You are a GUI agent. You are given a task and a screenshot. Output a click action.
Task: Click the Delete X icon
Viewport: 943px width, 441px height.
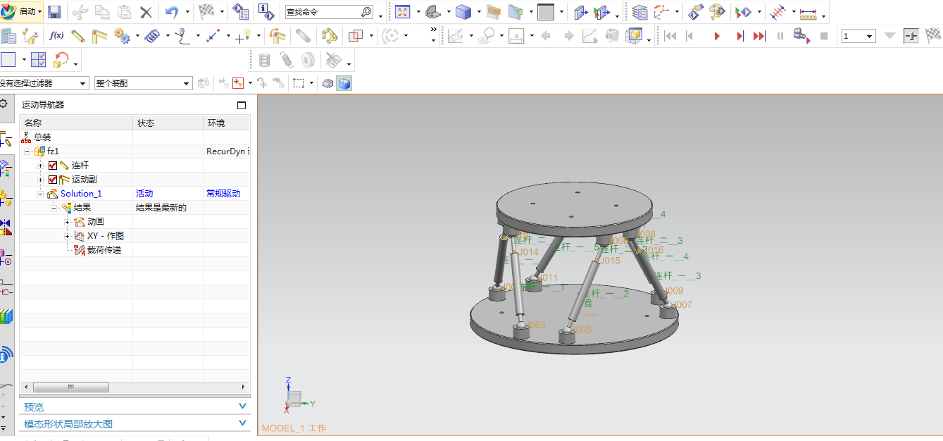(x=146, y=12)
